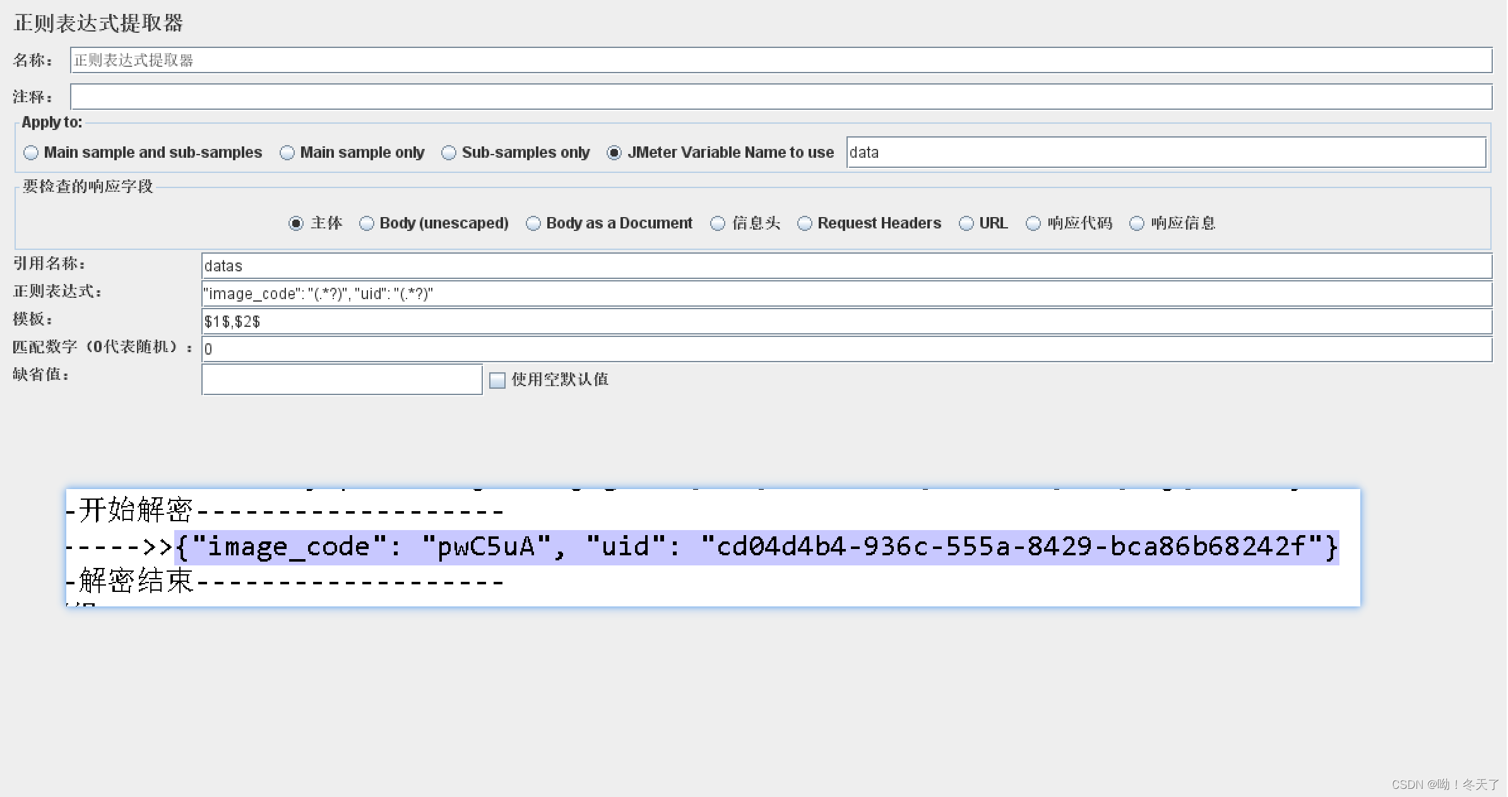Select Main sample only option
This screenshot has height=797, width=1508.
click(287, 153)
